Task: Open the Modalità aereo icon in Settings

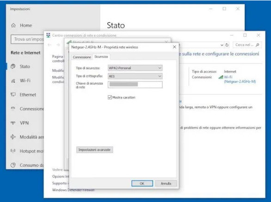Action: click(13, 137)
